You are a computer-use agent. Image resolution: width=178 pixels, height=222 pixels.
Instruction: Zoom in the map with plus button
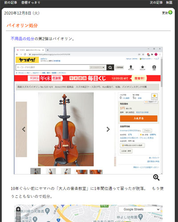tap(18, 209)
